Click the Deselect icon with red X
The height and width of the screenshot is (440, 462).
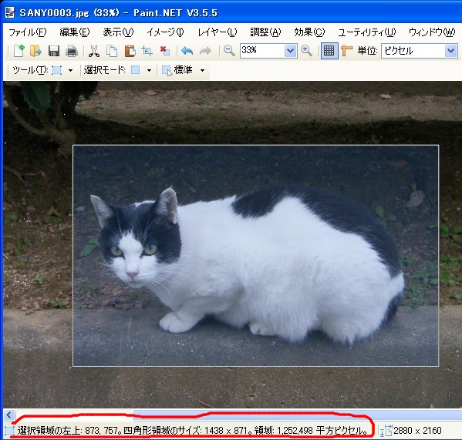[165, 51]
